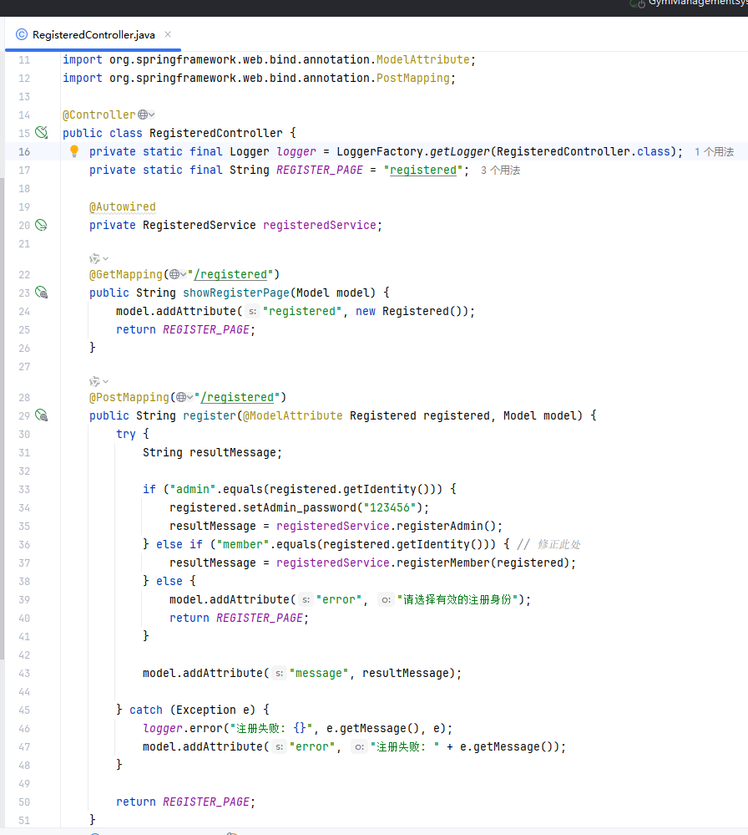Click the autowired bean gutter icon on line 20

coord(41,225)
